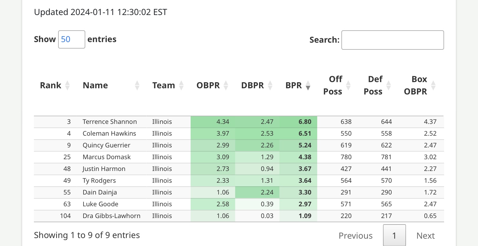Click Terrence Shannon's green 6.80 BPR cell
The width and height of the screenshot is (478, 246).
click(x=298, y=122)
